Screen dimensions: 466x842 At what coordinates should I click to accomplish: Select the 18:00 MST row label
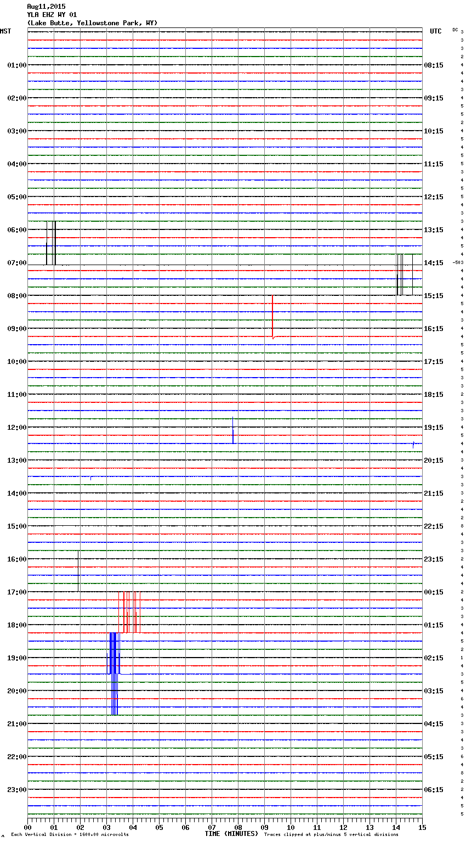[x=17, y=625]
